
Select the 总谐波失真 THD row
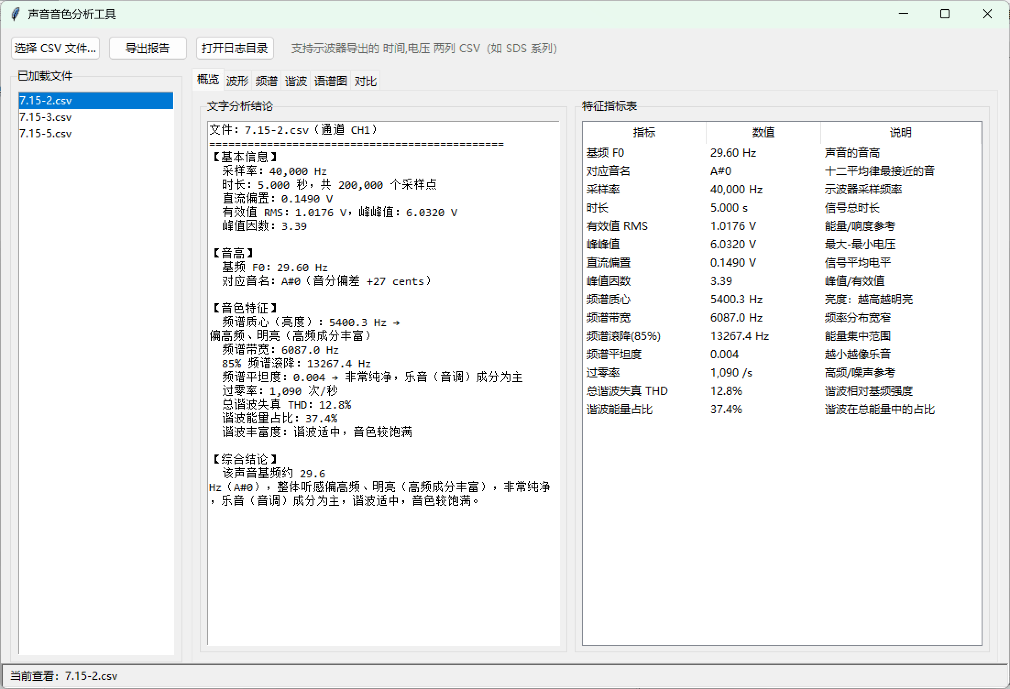[782, 391]
